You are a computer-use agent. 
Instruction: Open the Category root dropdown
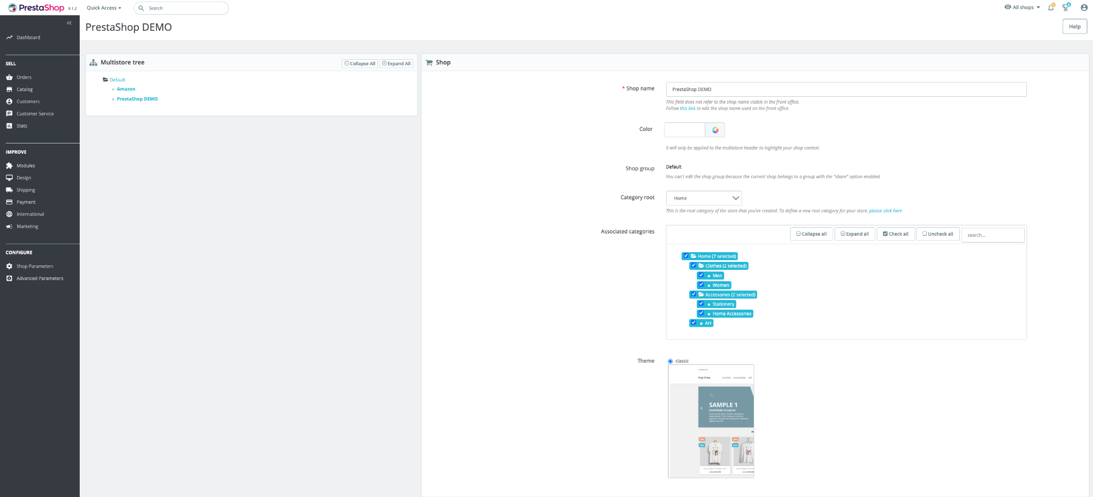click(704, 198)
